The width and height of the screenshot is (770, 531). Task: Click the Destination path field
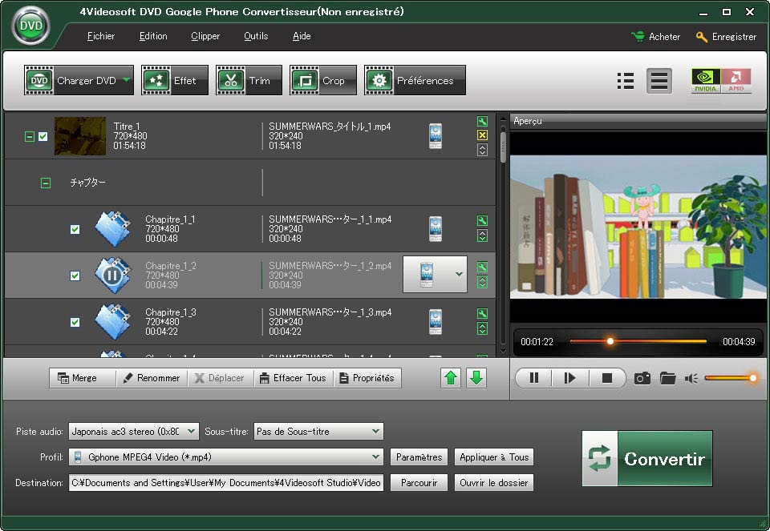[x=226, y=482]
